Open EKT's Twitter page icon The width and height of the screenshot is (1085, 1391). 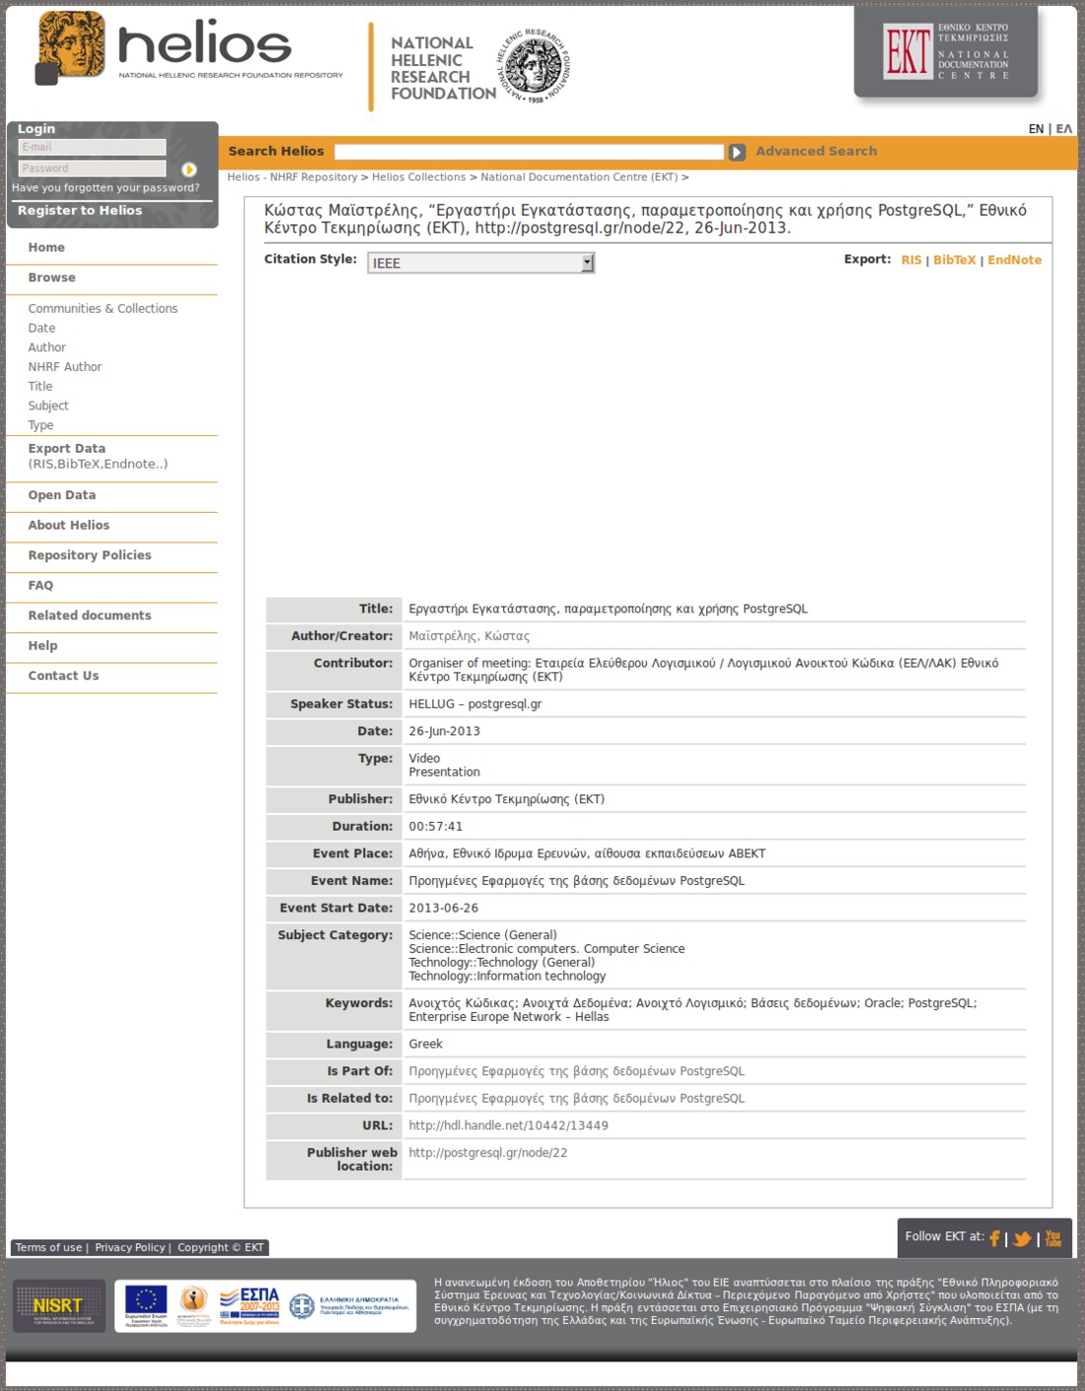[1022, 1238]
